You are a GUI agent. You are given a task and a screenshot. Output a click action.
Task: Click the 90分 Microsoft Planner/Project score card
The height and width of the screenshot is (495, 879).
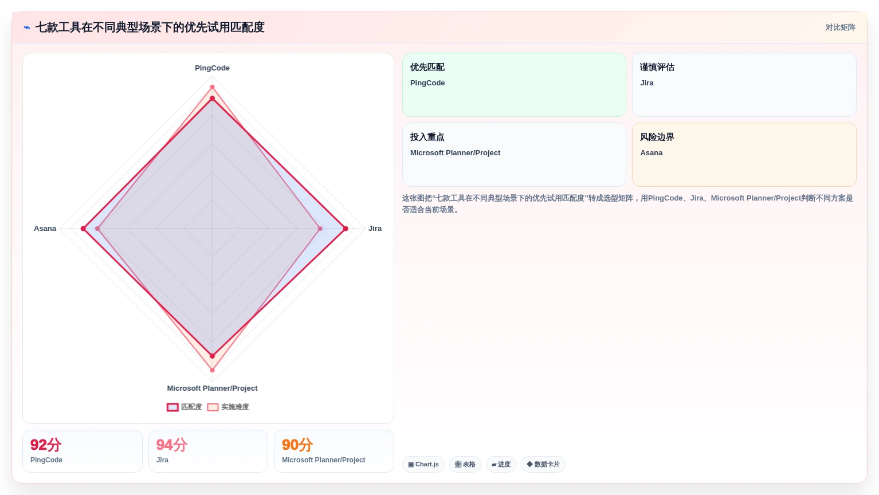334,451
